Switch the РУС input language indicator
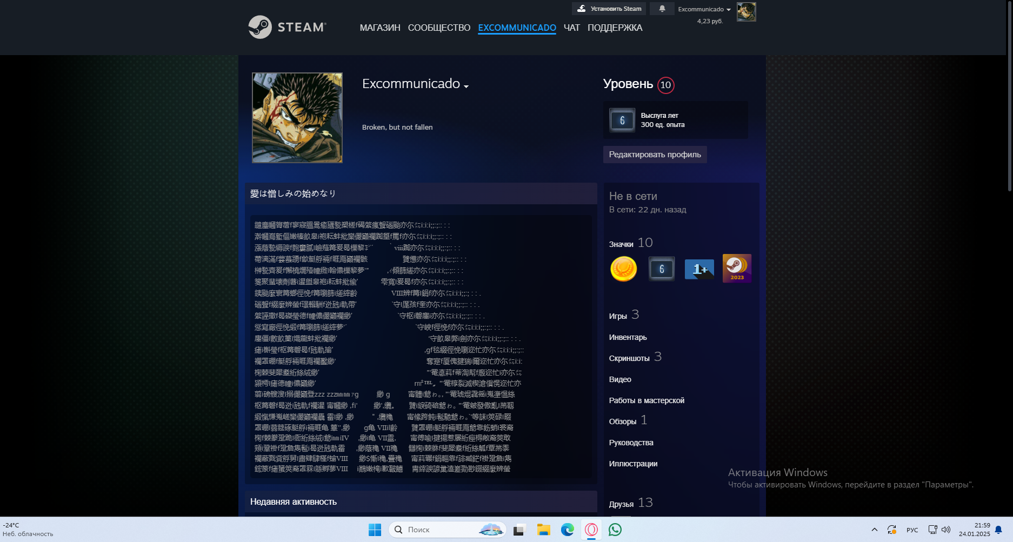The height and width of the screenshot is (542, 1013). click(912, 530)
